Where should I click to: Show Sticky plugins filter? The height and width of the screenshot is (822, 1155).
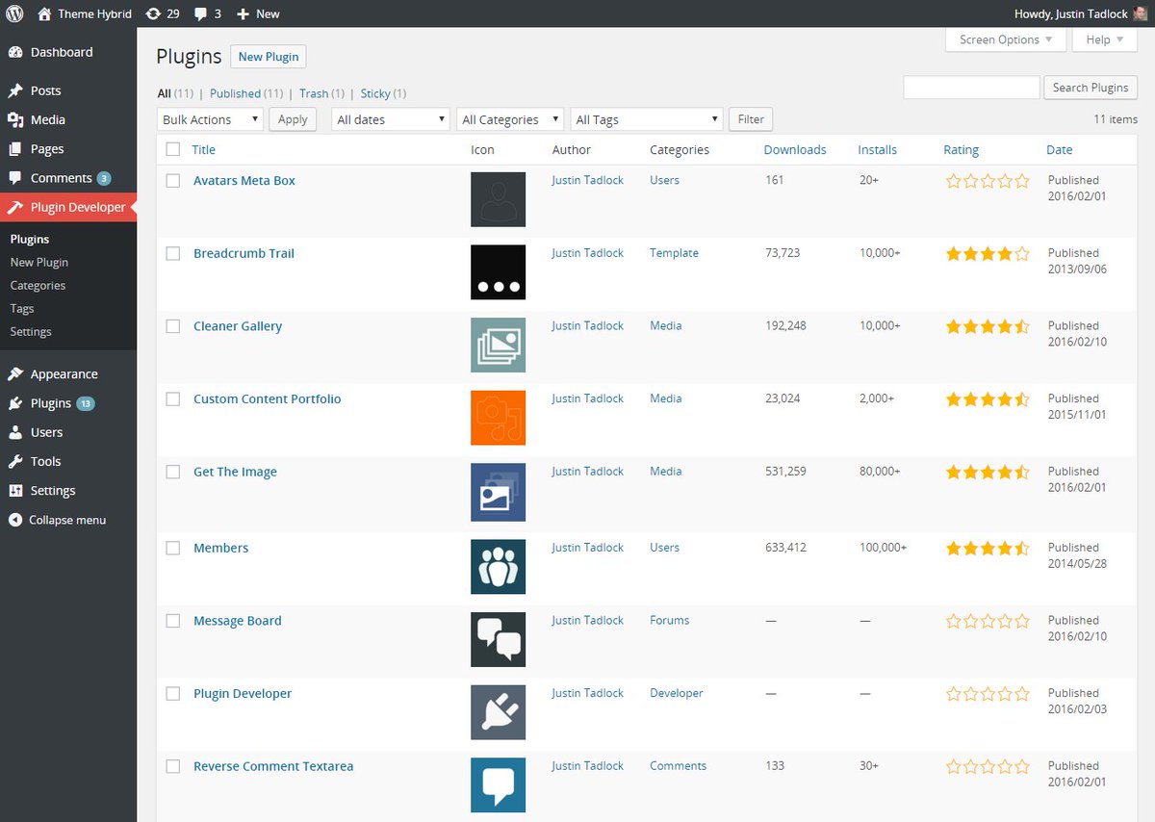click(x=375, y=93)
